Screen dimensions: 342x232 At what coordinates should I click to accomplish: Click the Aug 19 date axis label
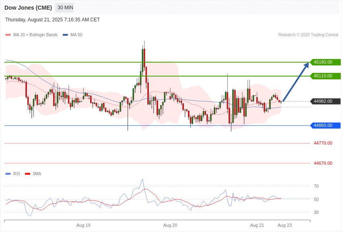coord(83,225)
